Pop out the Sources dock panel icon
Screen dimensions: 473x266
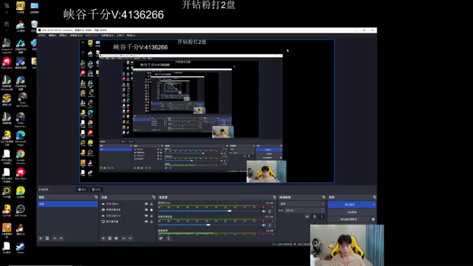click(154, 197)
